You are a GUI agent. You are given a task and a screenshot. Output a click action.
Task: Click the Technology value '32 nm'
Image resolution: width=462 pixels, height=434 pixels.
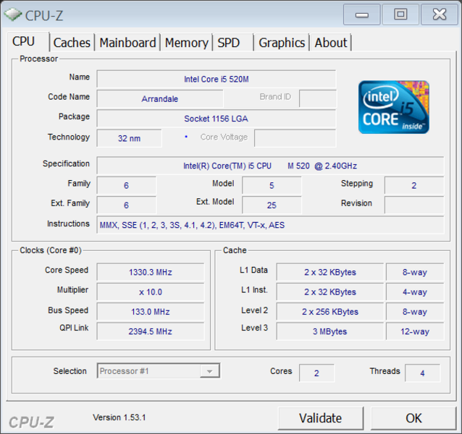pyautogui.click(x=129, y=138)
